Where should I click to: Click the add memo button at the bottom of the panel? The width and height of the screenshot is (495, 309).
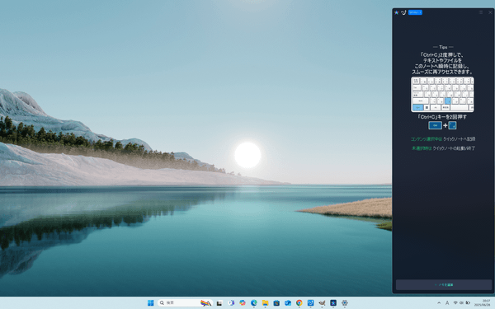(444, 285)
